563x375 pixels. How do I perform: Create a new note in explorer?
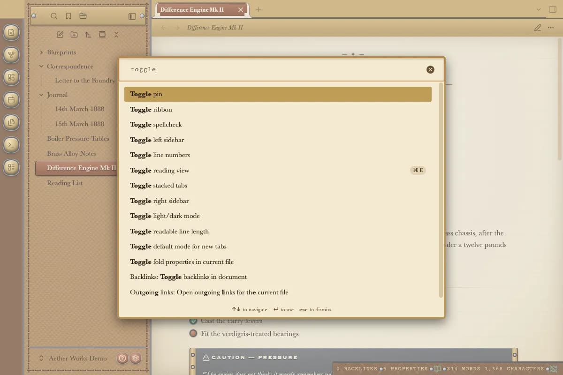pyautogui.click(x=60, y=35)
